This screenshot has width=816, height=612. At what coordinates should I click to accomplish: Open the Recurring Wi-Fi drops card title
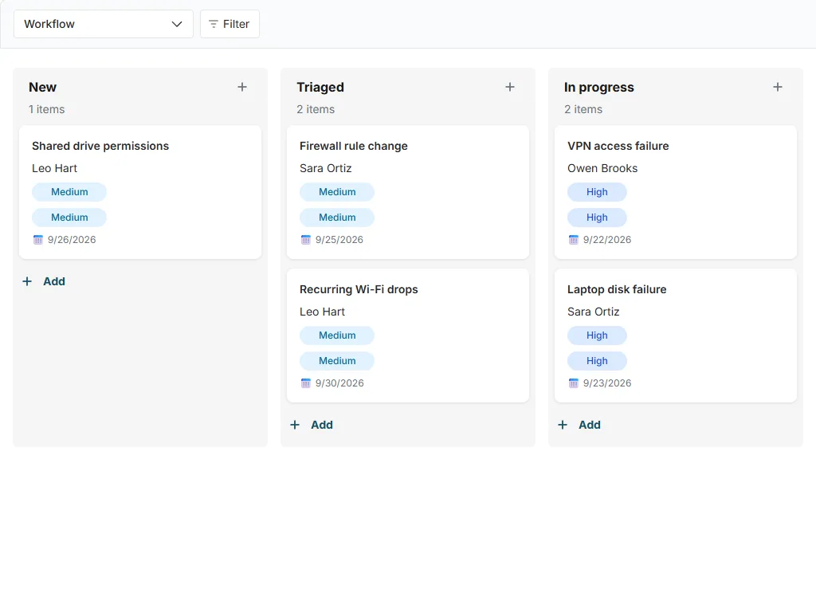coord(359,289)
